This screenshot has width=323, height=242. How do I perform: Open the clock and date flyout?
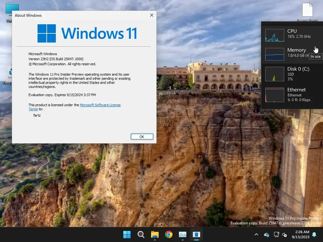[x=301, y=234]
